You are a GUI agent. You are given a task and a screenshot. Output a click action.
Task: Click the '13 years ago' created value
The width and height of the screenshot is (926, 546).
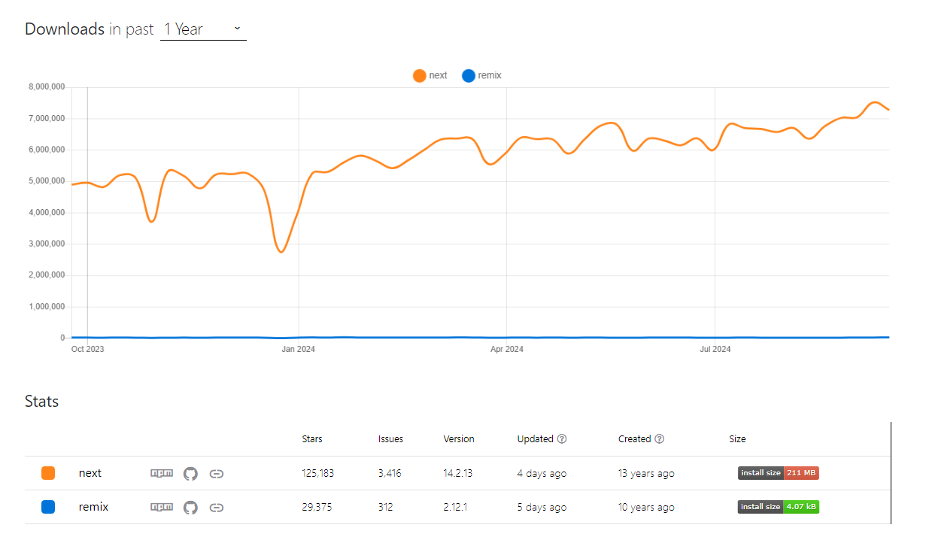pos(646,474)
